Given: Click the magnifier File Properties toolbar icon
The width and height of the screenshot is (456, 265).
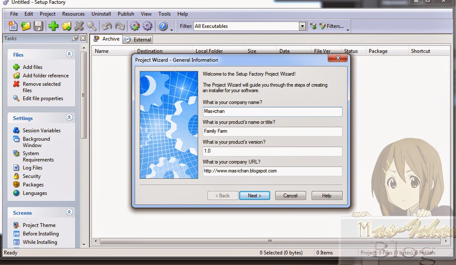Looking at the screenshot, I should tap(91, 26).
